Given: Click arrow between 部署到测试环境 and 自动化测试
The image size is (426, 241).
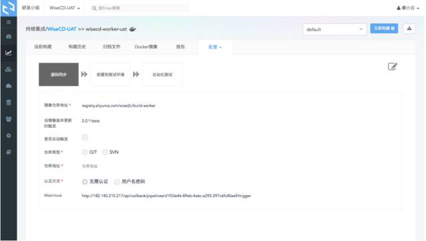Looking at the screenshot, I should click(x=136, y=74).
